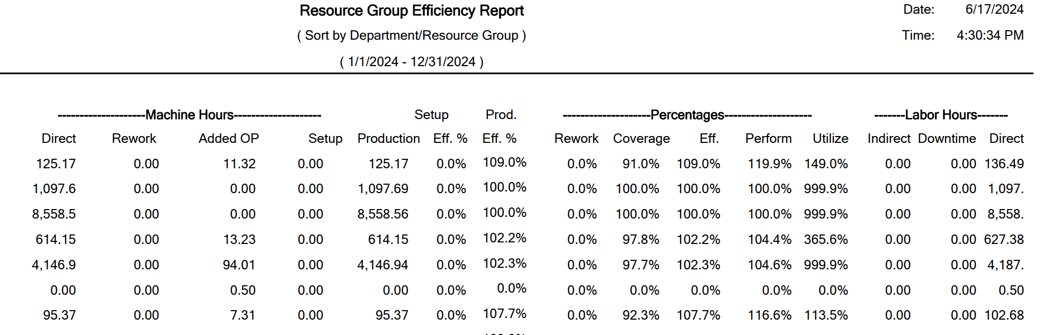Image resolution: width=1044 pixels, height=335 pixels.
Task: Click the Labor Hours group heading
Action: tap(941, 115)
